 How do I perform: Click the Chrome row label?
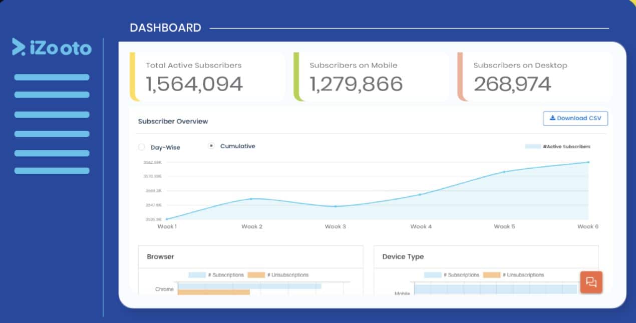(164, 289)
